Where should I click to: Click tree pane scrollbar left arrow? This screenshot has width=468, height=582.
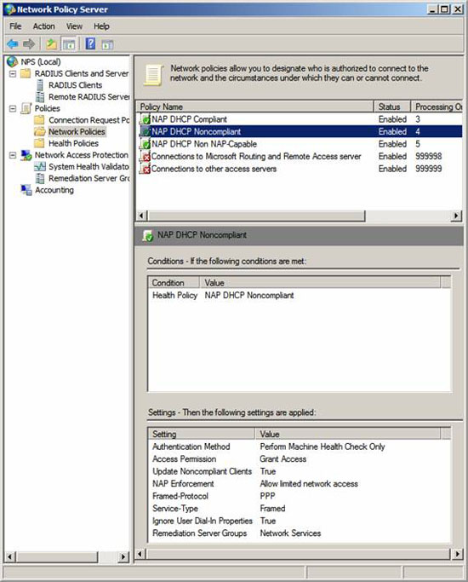[x=9, y=556]
